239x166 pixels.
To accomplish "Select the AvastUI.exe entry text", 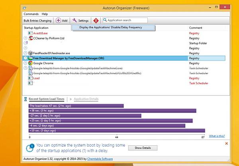I will tap(40, 33).
